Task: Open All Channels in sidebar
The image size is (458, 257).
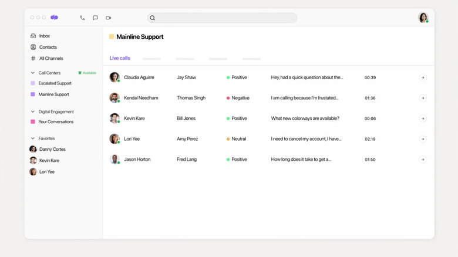Action: 47,59
